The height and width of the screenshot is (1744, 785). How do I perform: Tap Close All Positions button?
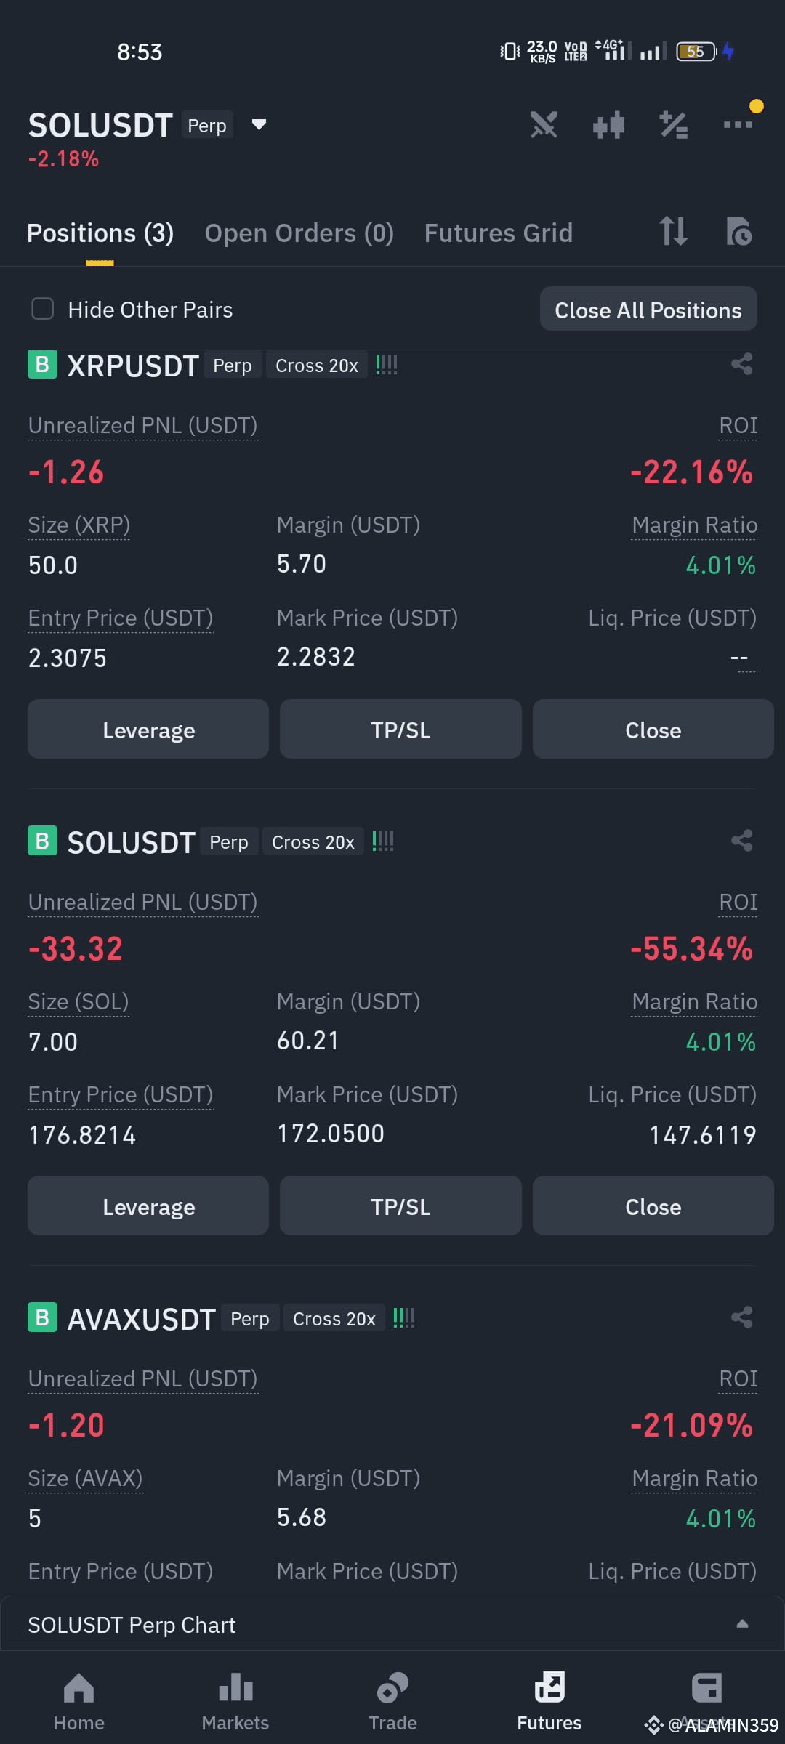tap(648, 310)
